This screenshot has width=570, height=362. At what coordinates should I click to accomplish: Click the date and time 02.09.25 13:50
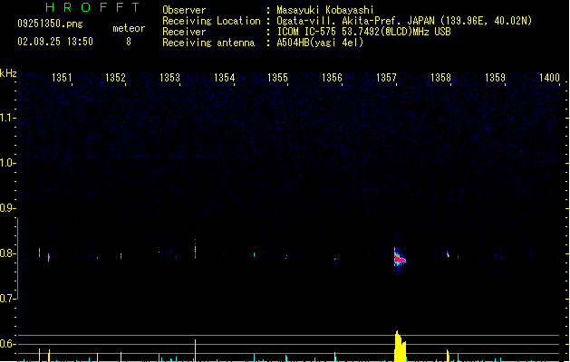tap(55, 42)
